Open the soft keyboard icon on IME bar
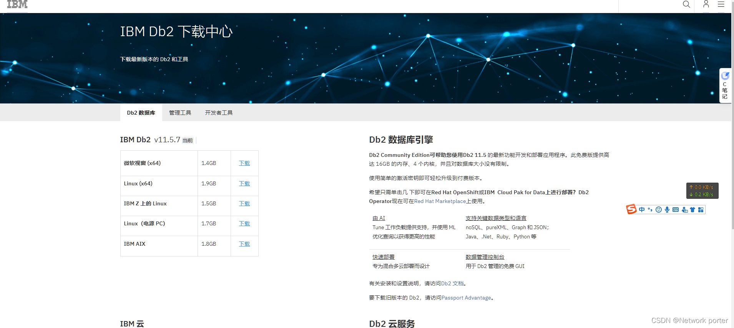 [x=676, y=210]
